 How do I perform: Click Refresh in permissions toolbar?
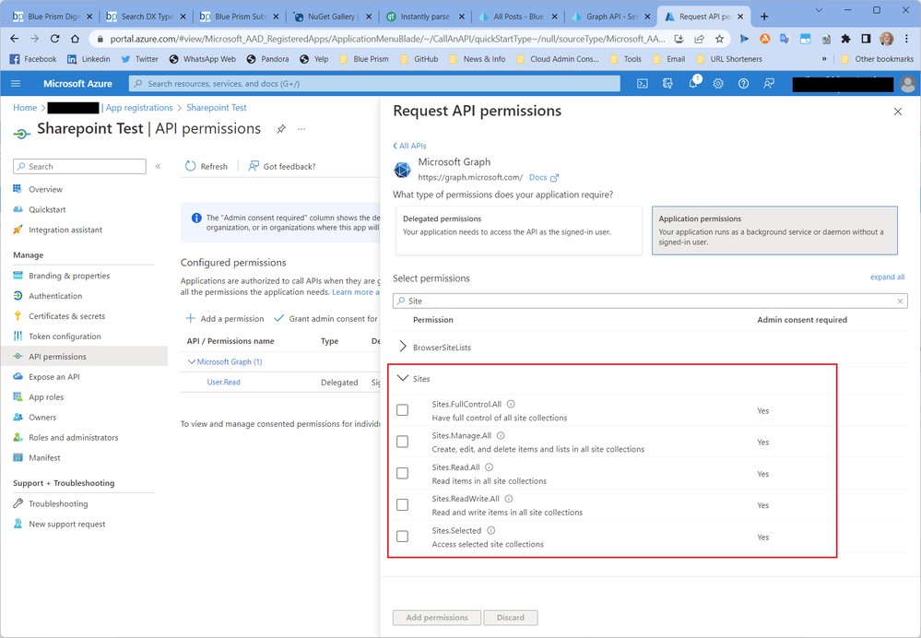point(207,166)
